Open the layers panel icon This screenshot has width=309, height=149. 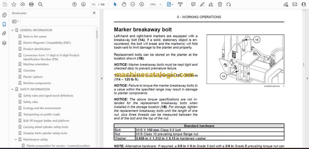point(4,43)
